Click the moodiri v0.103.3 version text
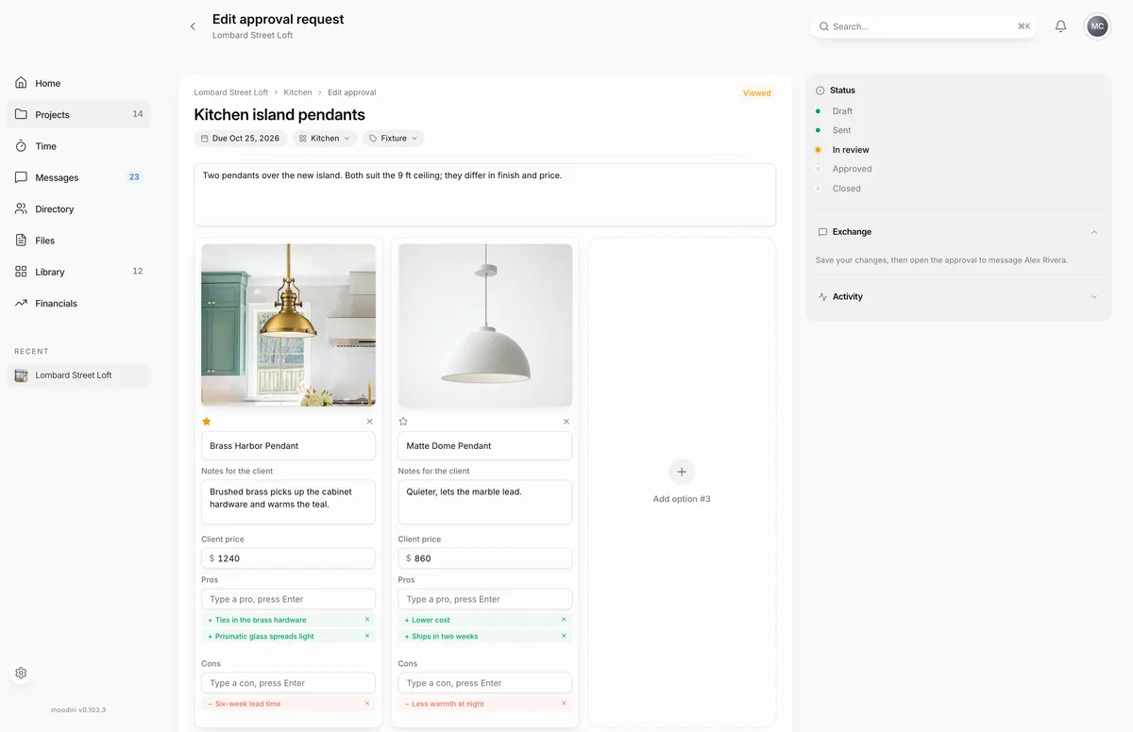1133x732 pixels. (78, 709)
